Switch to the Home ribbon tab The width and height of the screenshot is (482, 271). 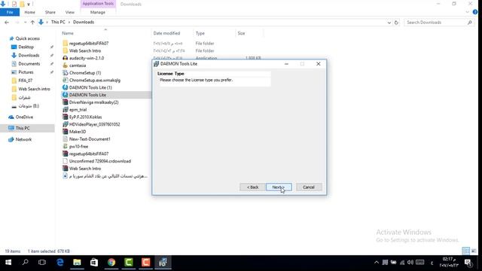[x=30, y=12]
